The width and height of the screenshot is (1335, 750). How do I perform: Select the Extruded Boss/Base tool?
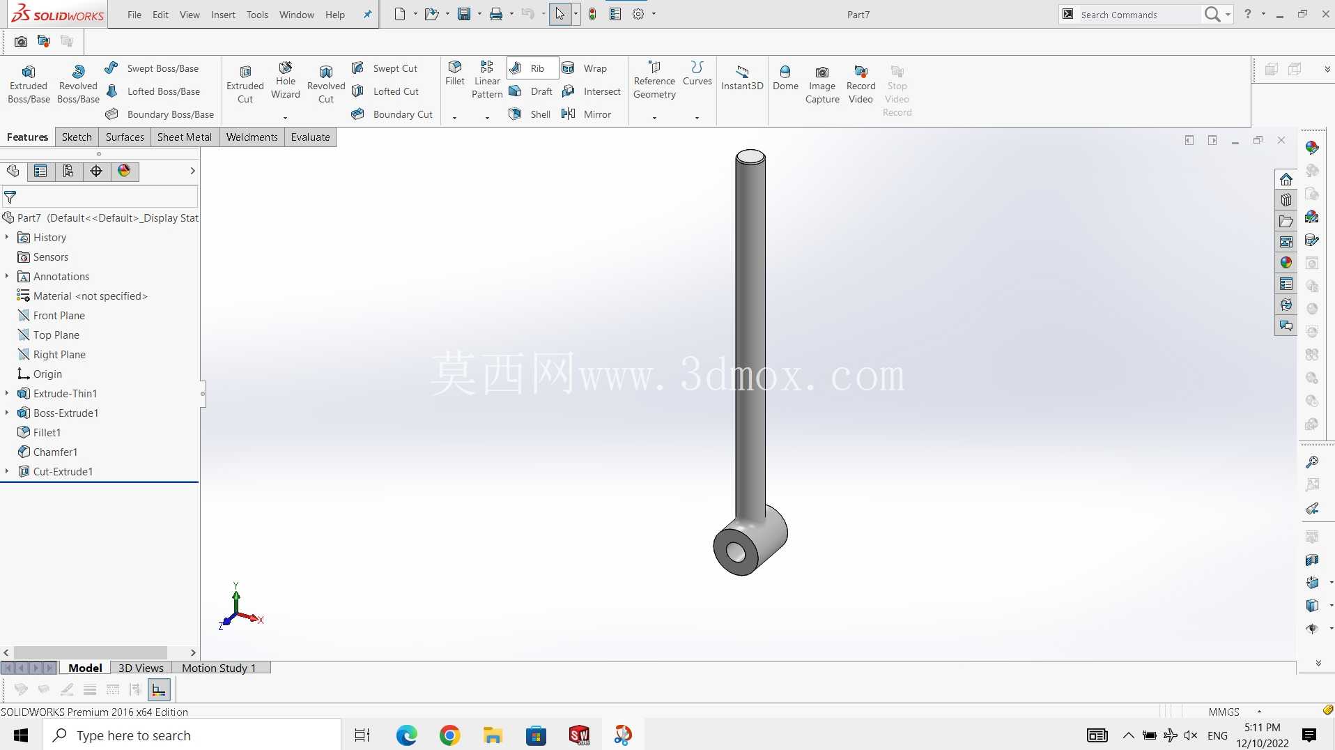click(29, 84)
